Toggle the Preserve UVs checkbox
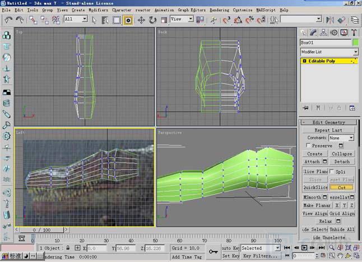 pos(308,146)
